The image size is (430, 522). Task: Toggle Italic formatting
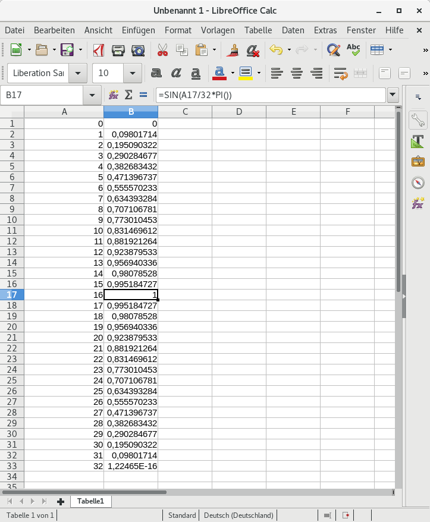tap(176, 73)
